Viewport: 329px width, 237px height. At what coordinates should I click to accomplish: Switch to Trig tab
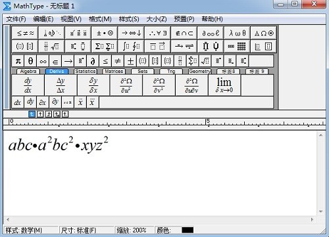point(171,72)
